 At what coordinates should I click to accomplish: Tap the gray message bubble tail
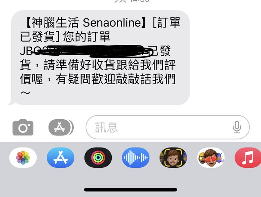pyautogui.click(x=12, y=103)
